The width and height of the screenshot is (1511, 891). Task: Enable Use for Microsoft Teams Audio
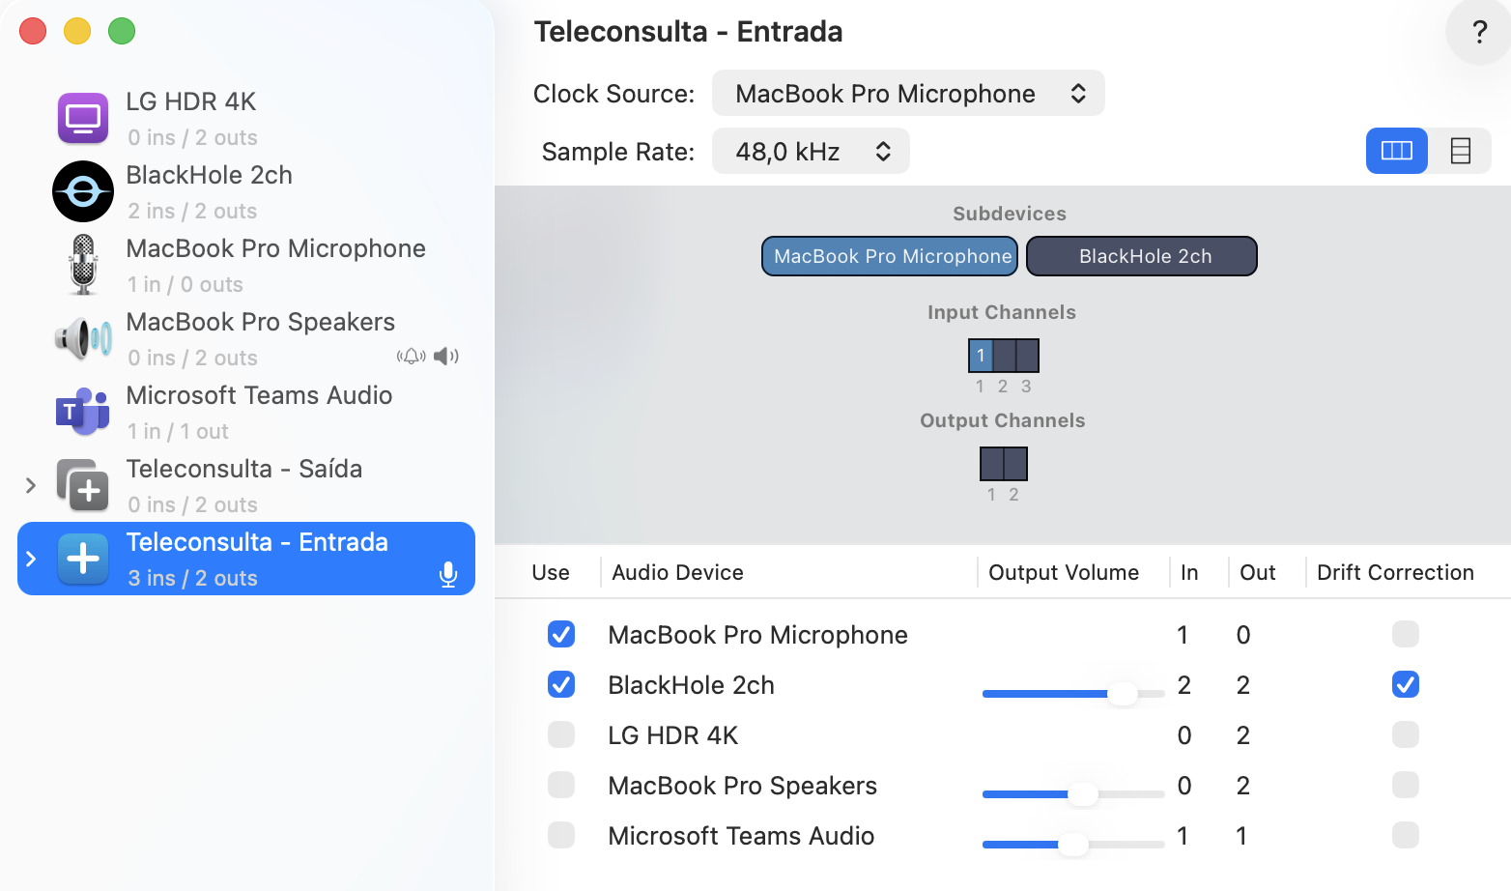point(561,835)
